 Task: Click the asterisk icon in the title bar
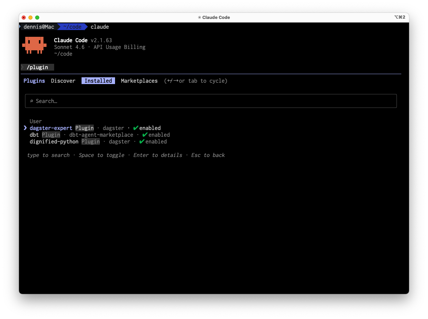tap(199, 17)
